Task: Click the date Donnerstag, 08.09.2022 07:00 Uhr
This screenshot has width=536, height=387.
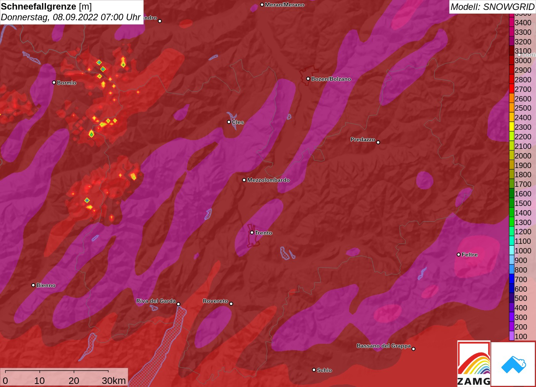Action: tap(71, 17)
